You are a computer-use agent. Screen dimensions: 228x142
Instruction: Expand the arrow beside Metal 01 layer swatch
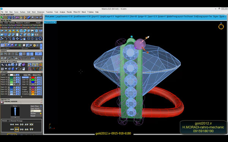9,77
